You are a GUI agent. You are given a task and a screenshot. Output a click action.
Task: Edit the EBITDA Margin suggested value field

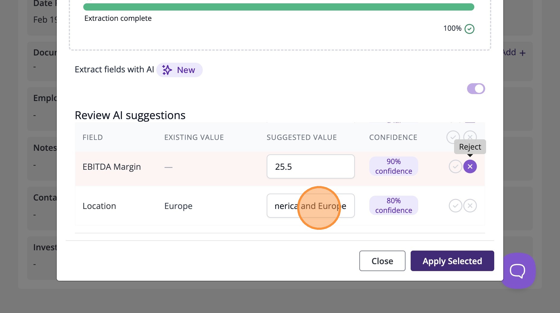point(310,166)
